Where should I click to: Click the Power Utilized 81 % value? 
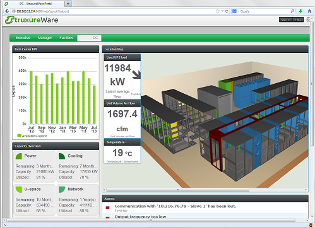click(x=41, y=177)
